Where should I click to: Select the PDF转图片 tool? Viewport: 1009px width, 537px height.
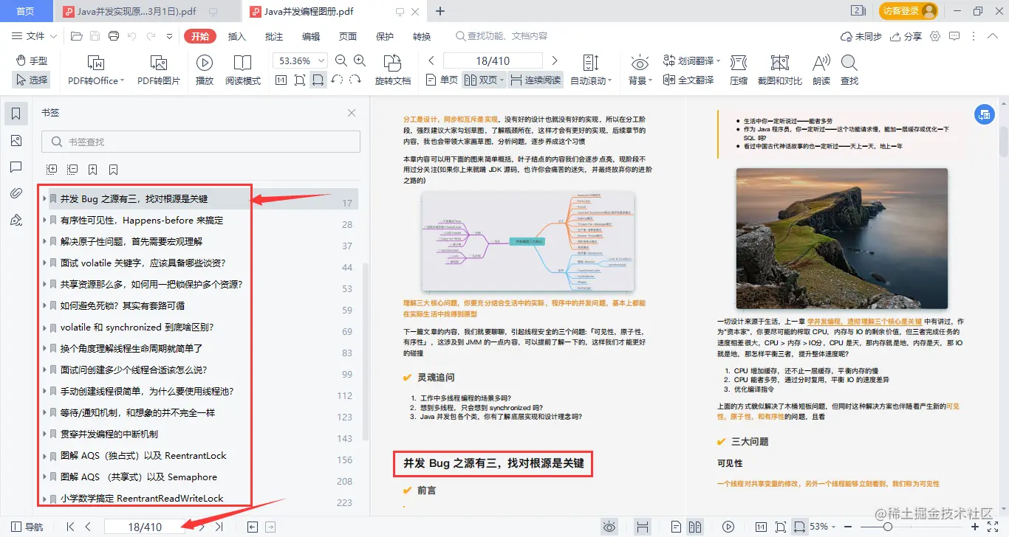click(x=157, y=69)
